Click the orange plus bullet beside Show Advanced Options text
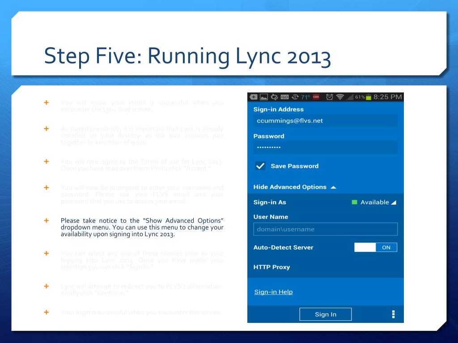Screen dimensions: 458x343 [46, 221]
